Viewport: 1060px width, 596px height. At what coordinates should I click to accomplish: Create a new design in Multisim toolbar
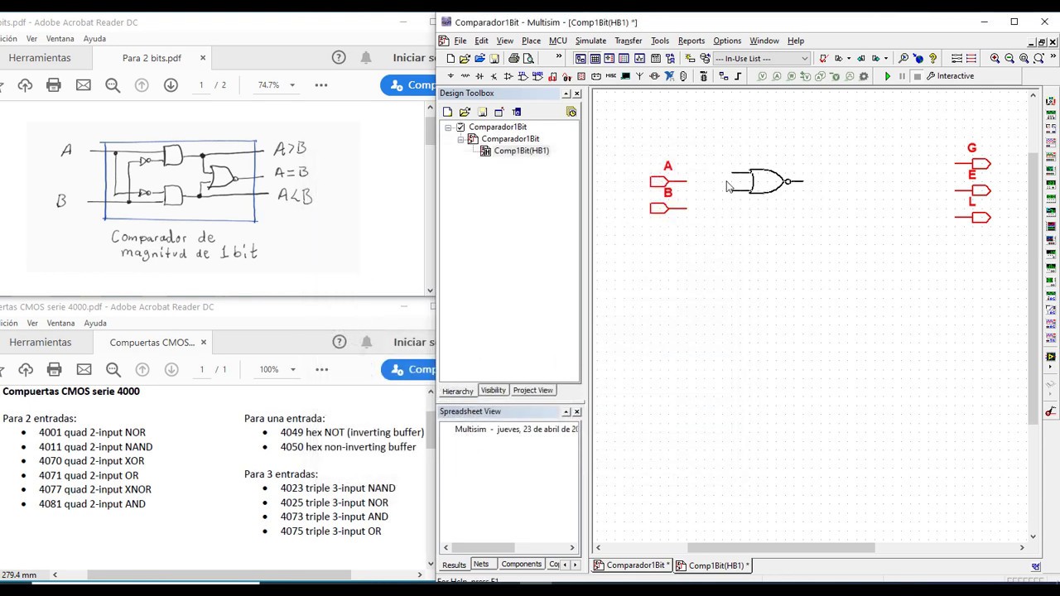[x=450, y=59]
